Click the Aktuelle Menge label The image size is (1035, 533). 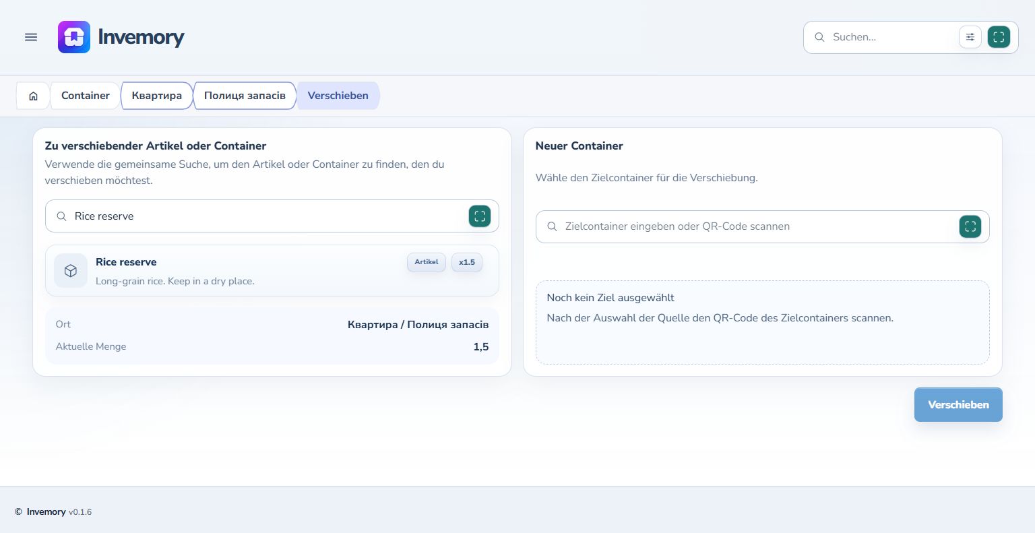point(91,346)
